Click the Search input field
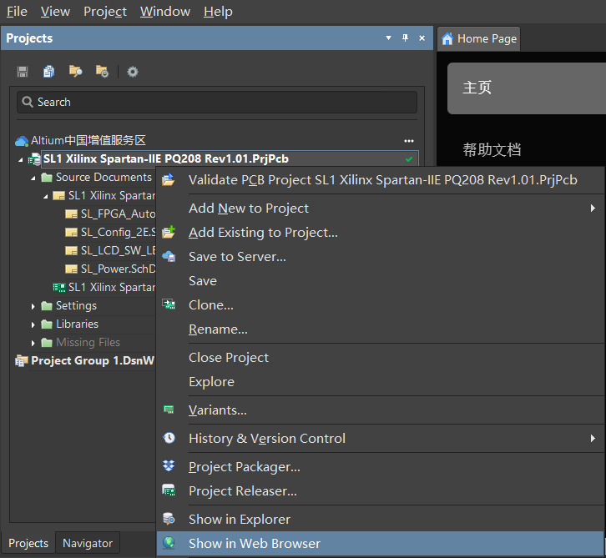This screenshot has height=558, width=606. click(x=217, y=102)
